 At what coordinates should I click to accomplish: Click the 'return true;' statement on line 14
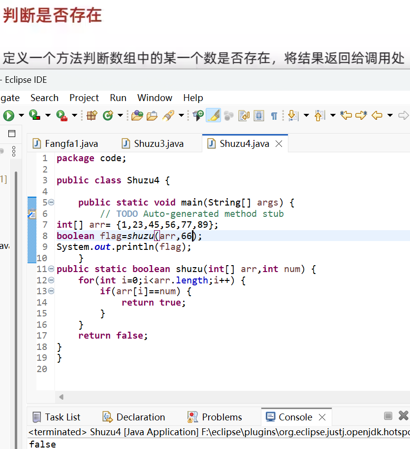click(154, 303)
